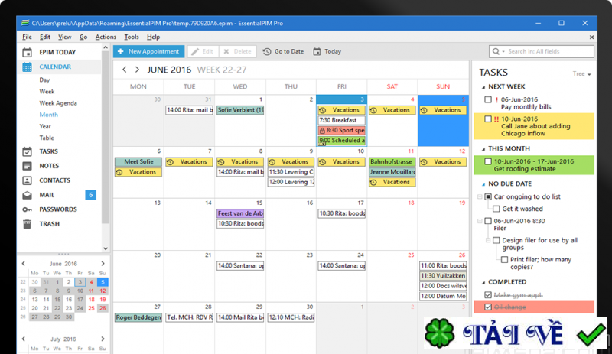
Task: Collapse the COMPLETED task group
Action: click(483, 282)
